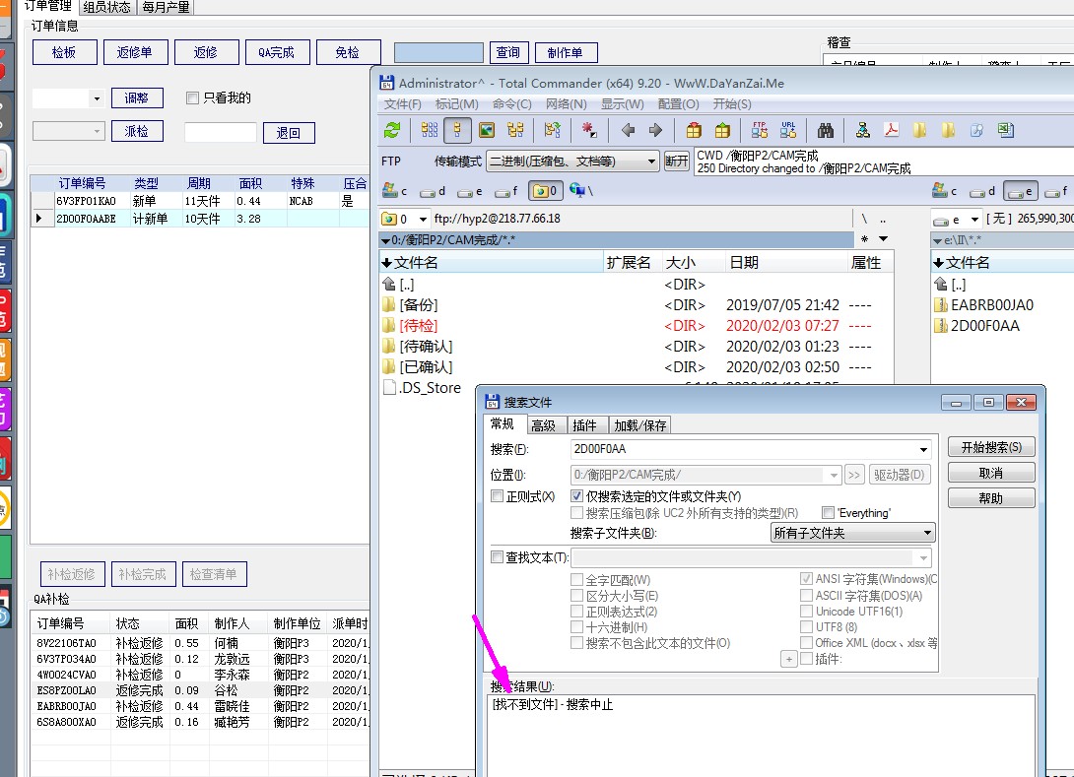Switch to brief view with the grid icon
This screenshot has width=1074, height=777.
[430, 130]
